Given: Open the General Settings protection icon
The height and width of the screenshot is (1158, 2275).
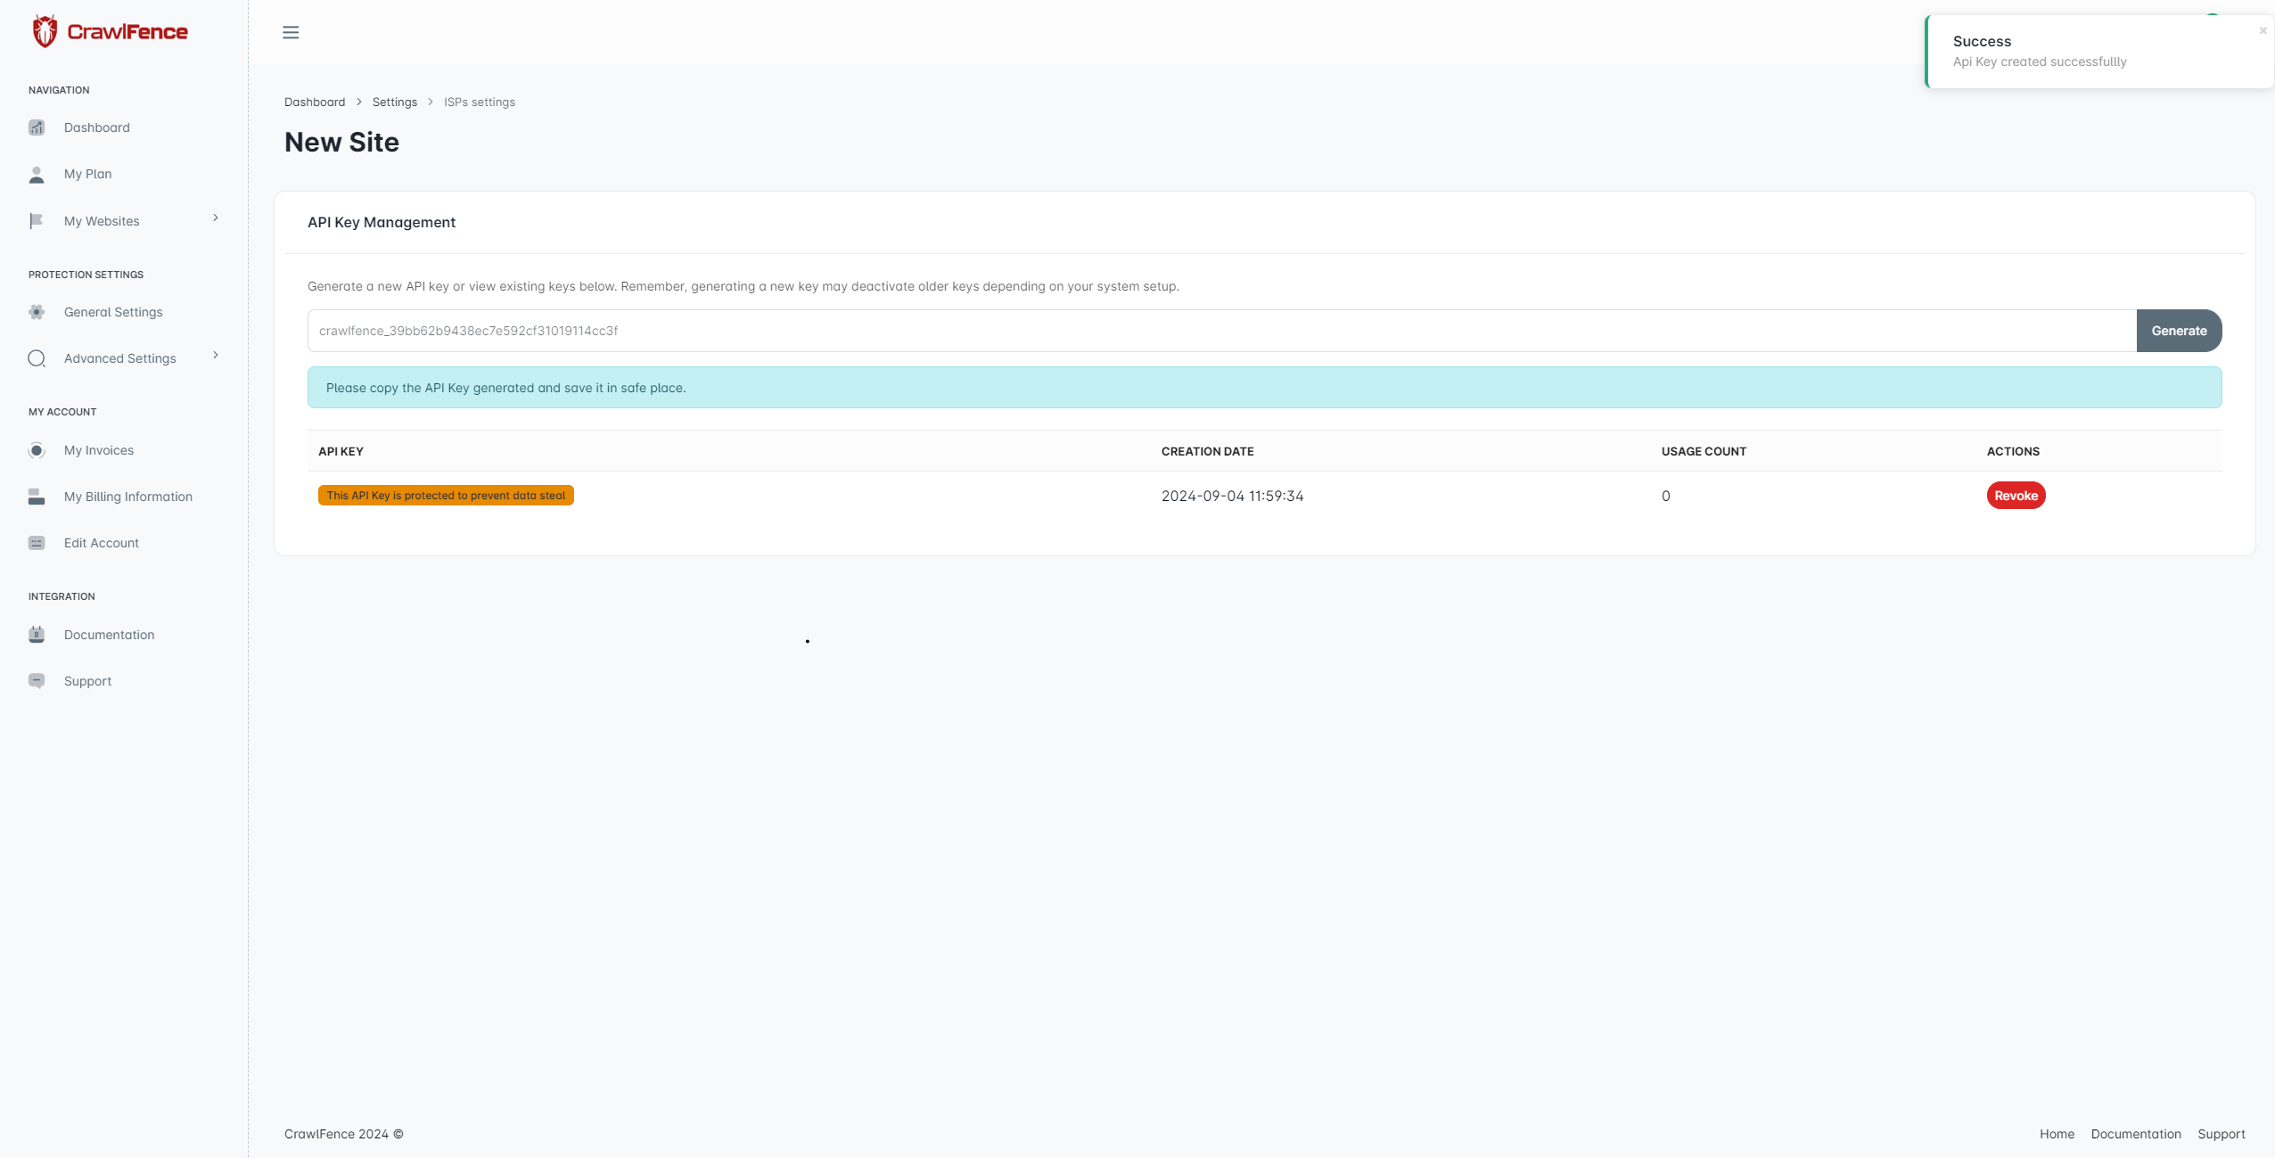Looking at the screenshot, I should point(37,312).
